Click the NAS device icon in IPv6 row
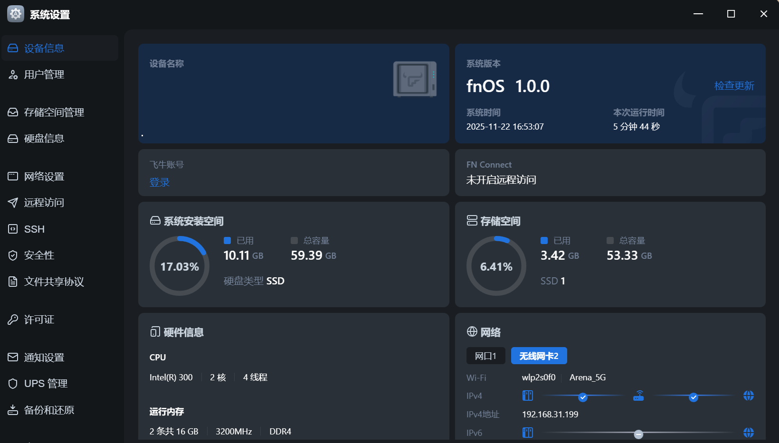This screenshot has width=779, height=443. (528, 433)
